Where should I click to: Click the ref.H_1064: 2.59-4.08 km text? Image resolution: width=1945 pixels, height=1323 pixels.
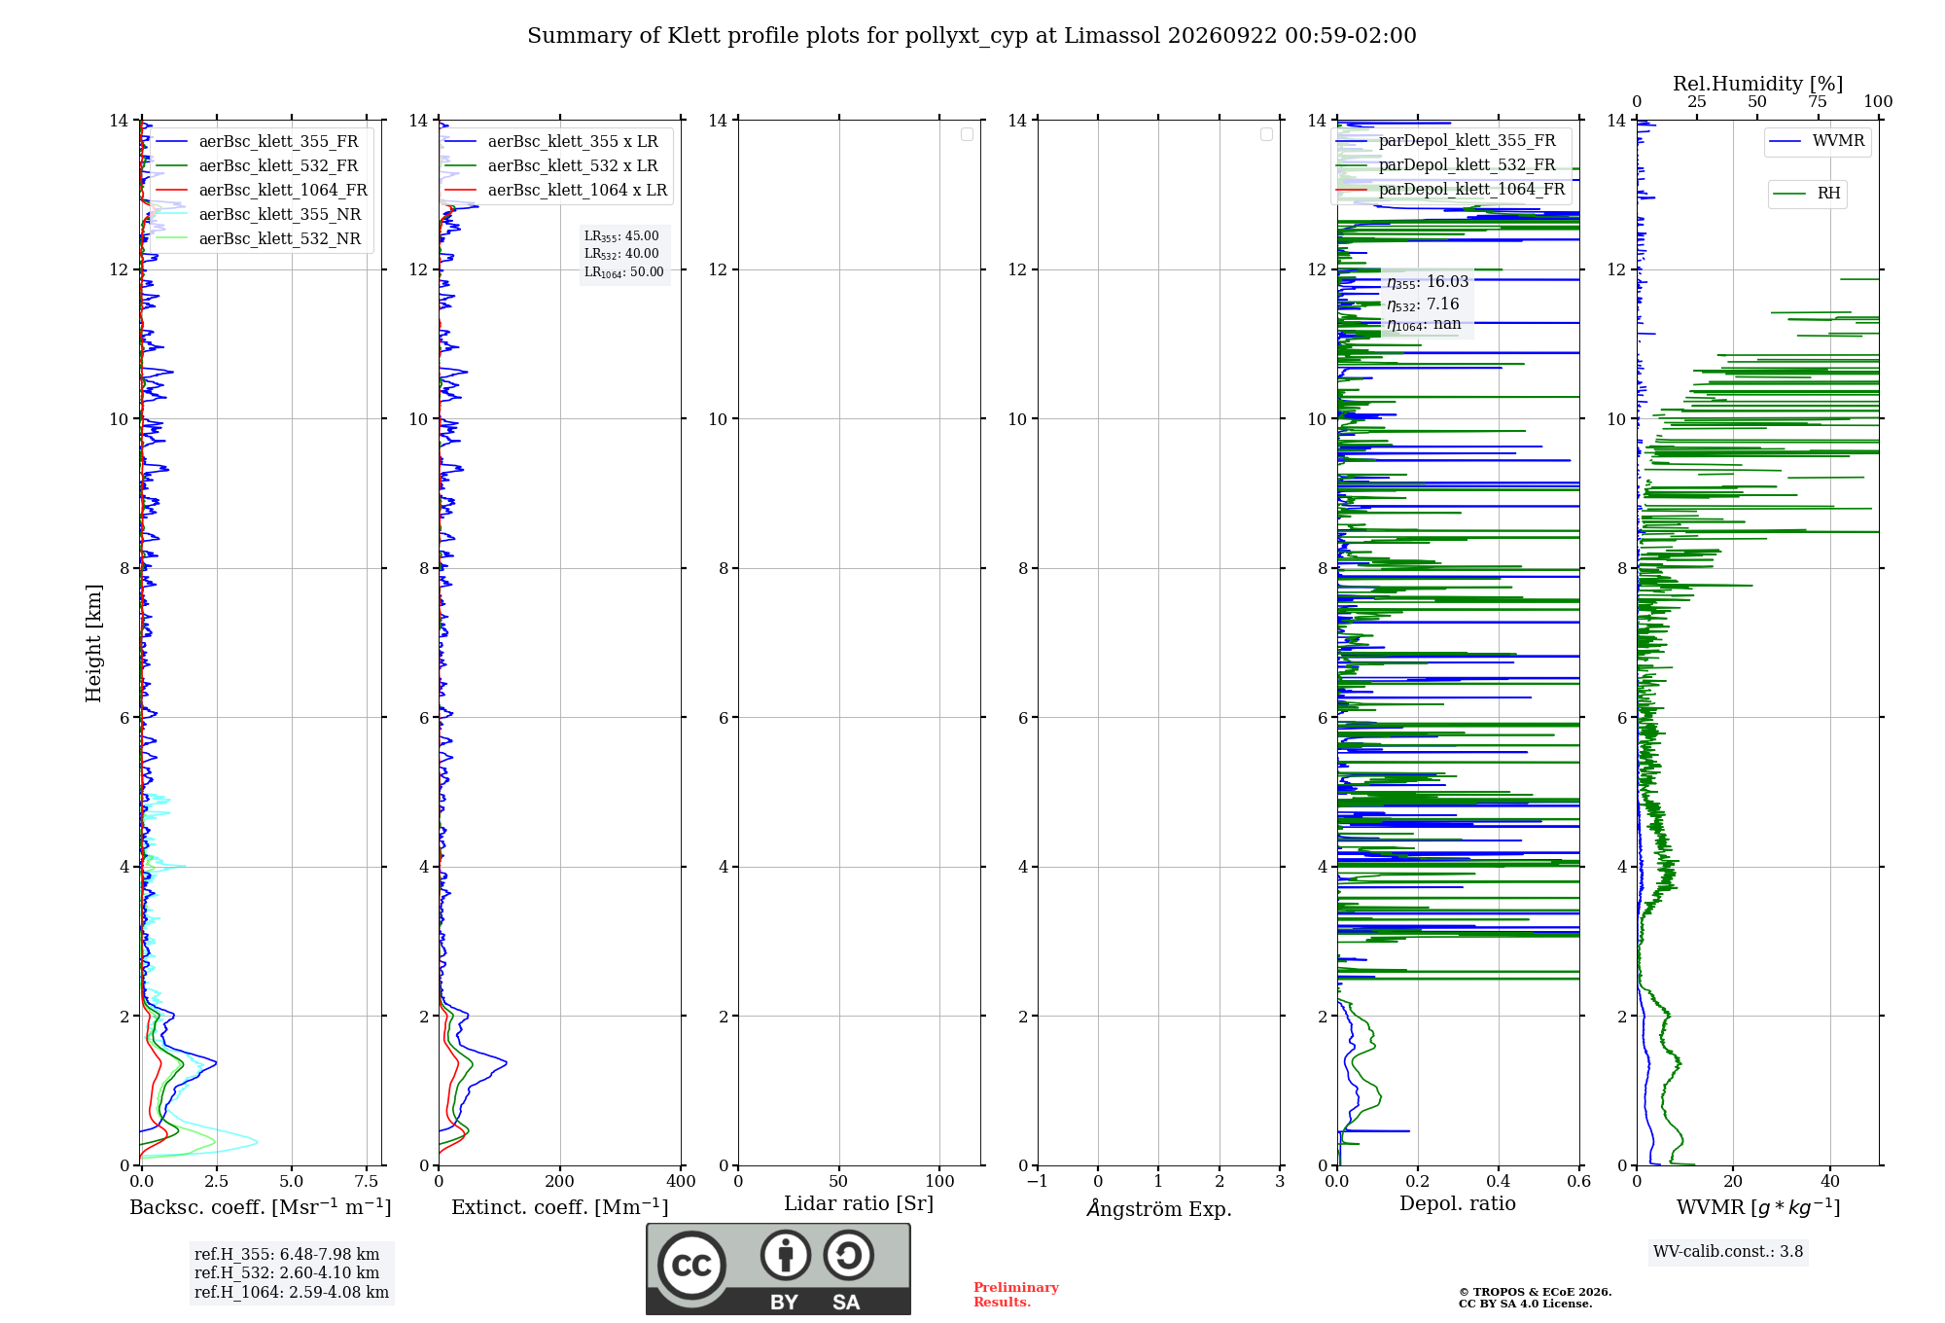[292, 1293]
